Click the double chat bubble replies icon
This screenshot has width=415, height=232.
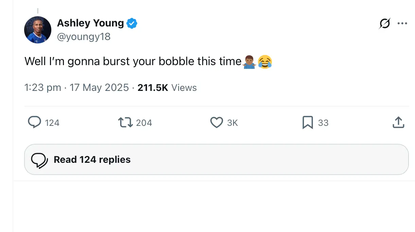(39, 160)
